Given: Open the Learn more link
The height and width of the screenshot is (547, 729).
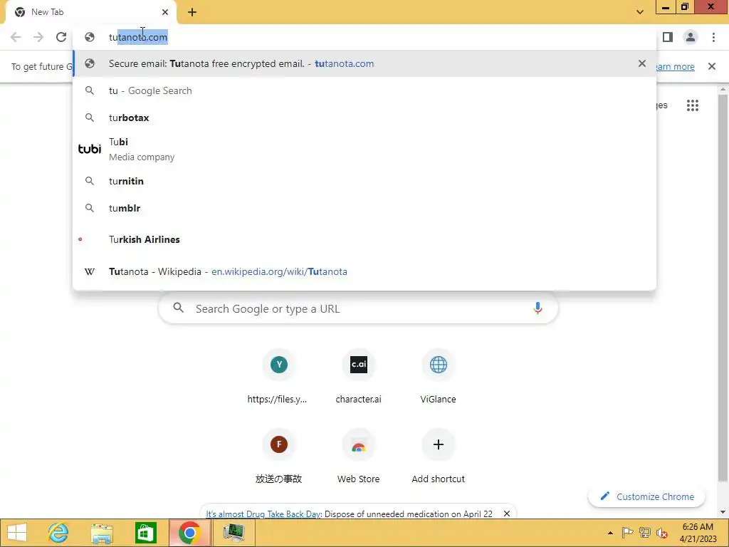Looking at the screenshot, I should [x=675, y=66].
